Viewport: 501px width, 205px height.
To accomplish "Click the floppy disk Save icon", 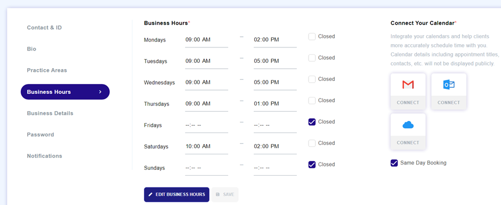I will (217, 194).
